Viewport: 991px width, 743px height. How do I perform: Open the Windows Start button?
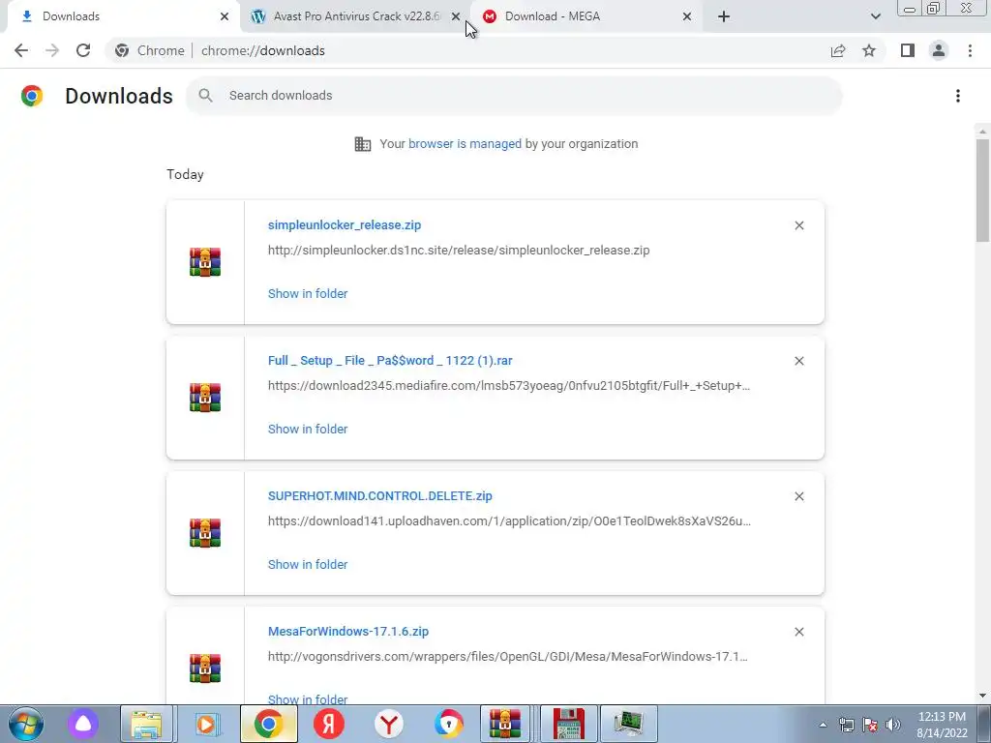25,724
